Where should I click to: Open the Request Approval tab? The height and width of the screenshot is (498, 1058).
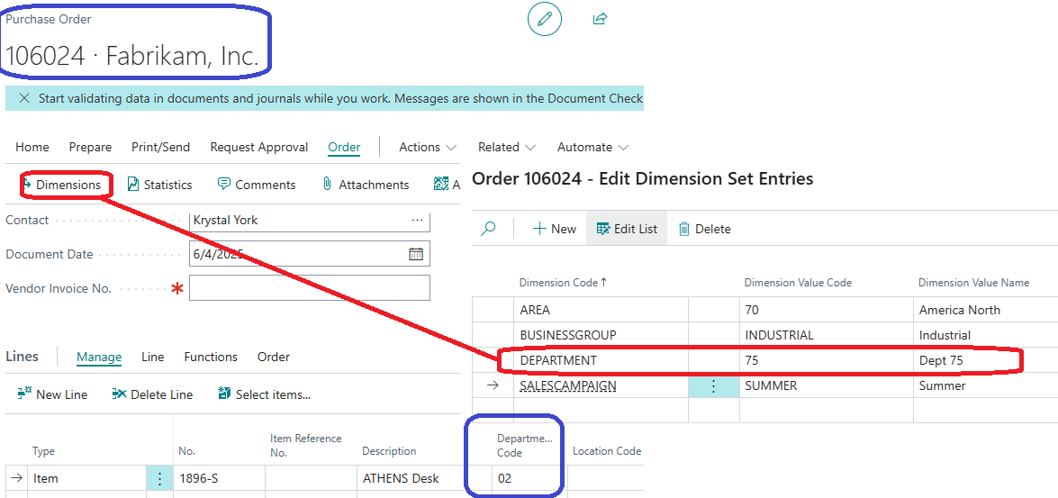click(259, 147)
